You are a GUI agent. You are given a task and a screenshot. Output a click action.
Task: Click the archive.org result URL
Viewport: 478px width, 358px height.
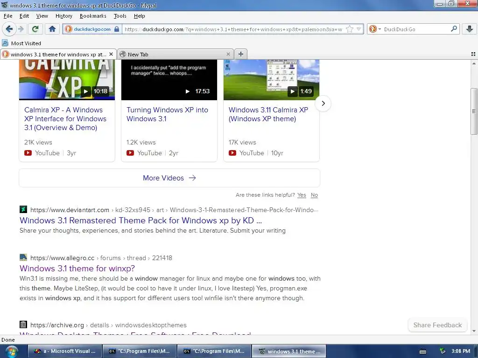(x=108, y=325)
